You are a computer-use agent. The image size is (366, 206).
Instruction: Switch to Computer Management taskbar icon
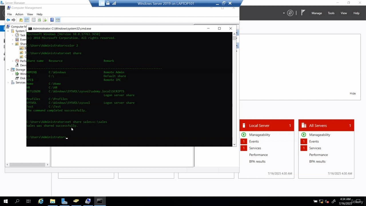click(x=88, y=201)
